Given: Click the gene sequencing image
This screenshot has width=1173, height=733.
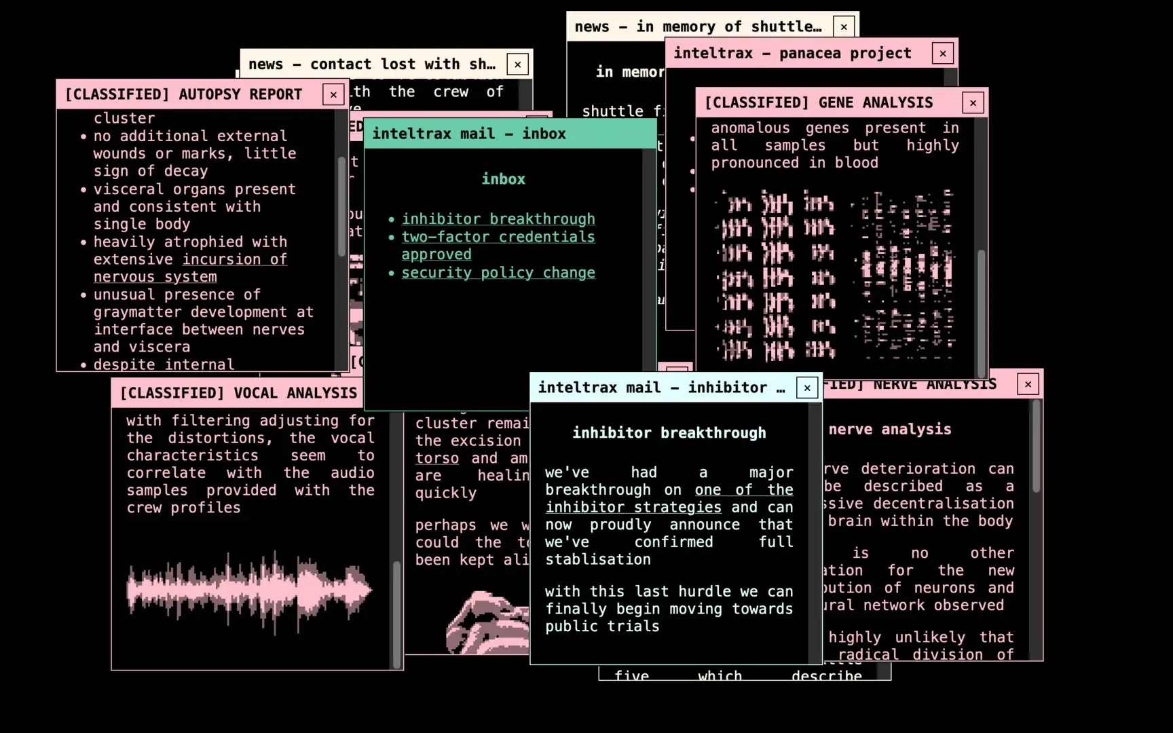Looking at the screenshot, I should point(836,274).
